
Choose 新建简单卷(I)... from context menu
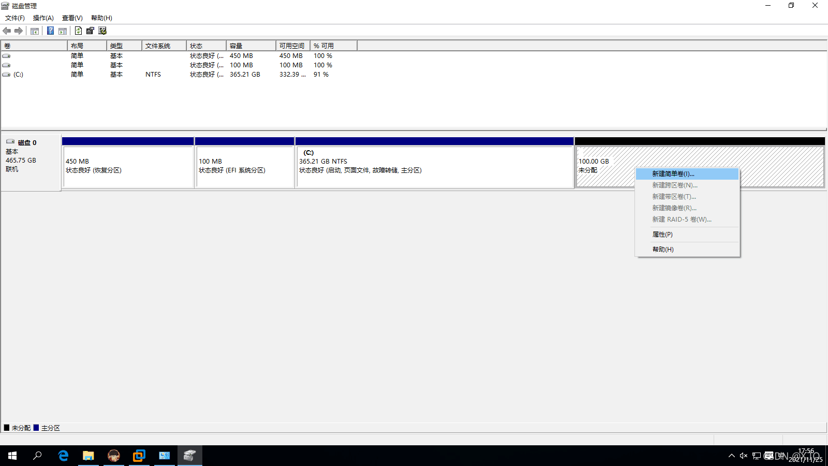click(687, 174)
